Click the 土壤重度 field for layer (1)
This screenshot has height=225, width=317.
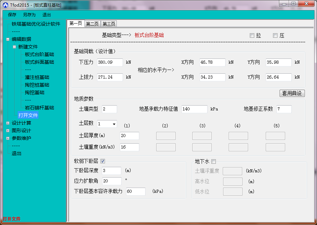click(x=129, y=147)
